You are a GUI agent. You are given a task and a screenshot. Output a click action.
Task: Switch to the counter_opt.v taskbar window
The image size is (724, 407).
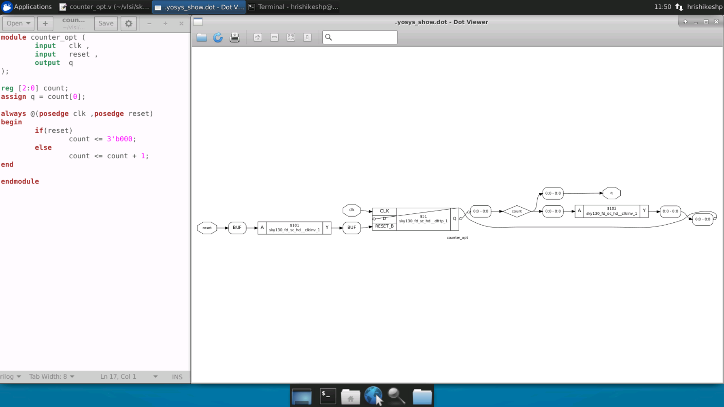[x=105, y=7]
